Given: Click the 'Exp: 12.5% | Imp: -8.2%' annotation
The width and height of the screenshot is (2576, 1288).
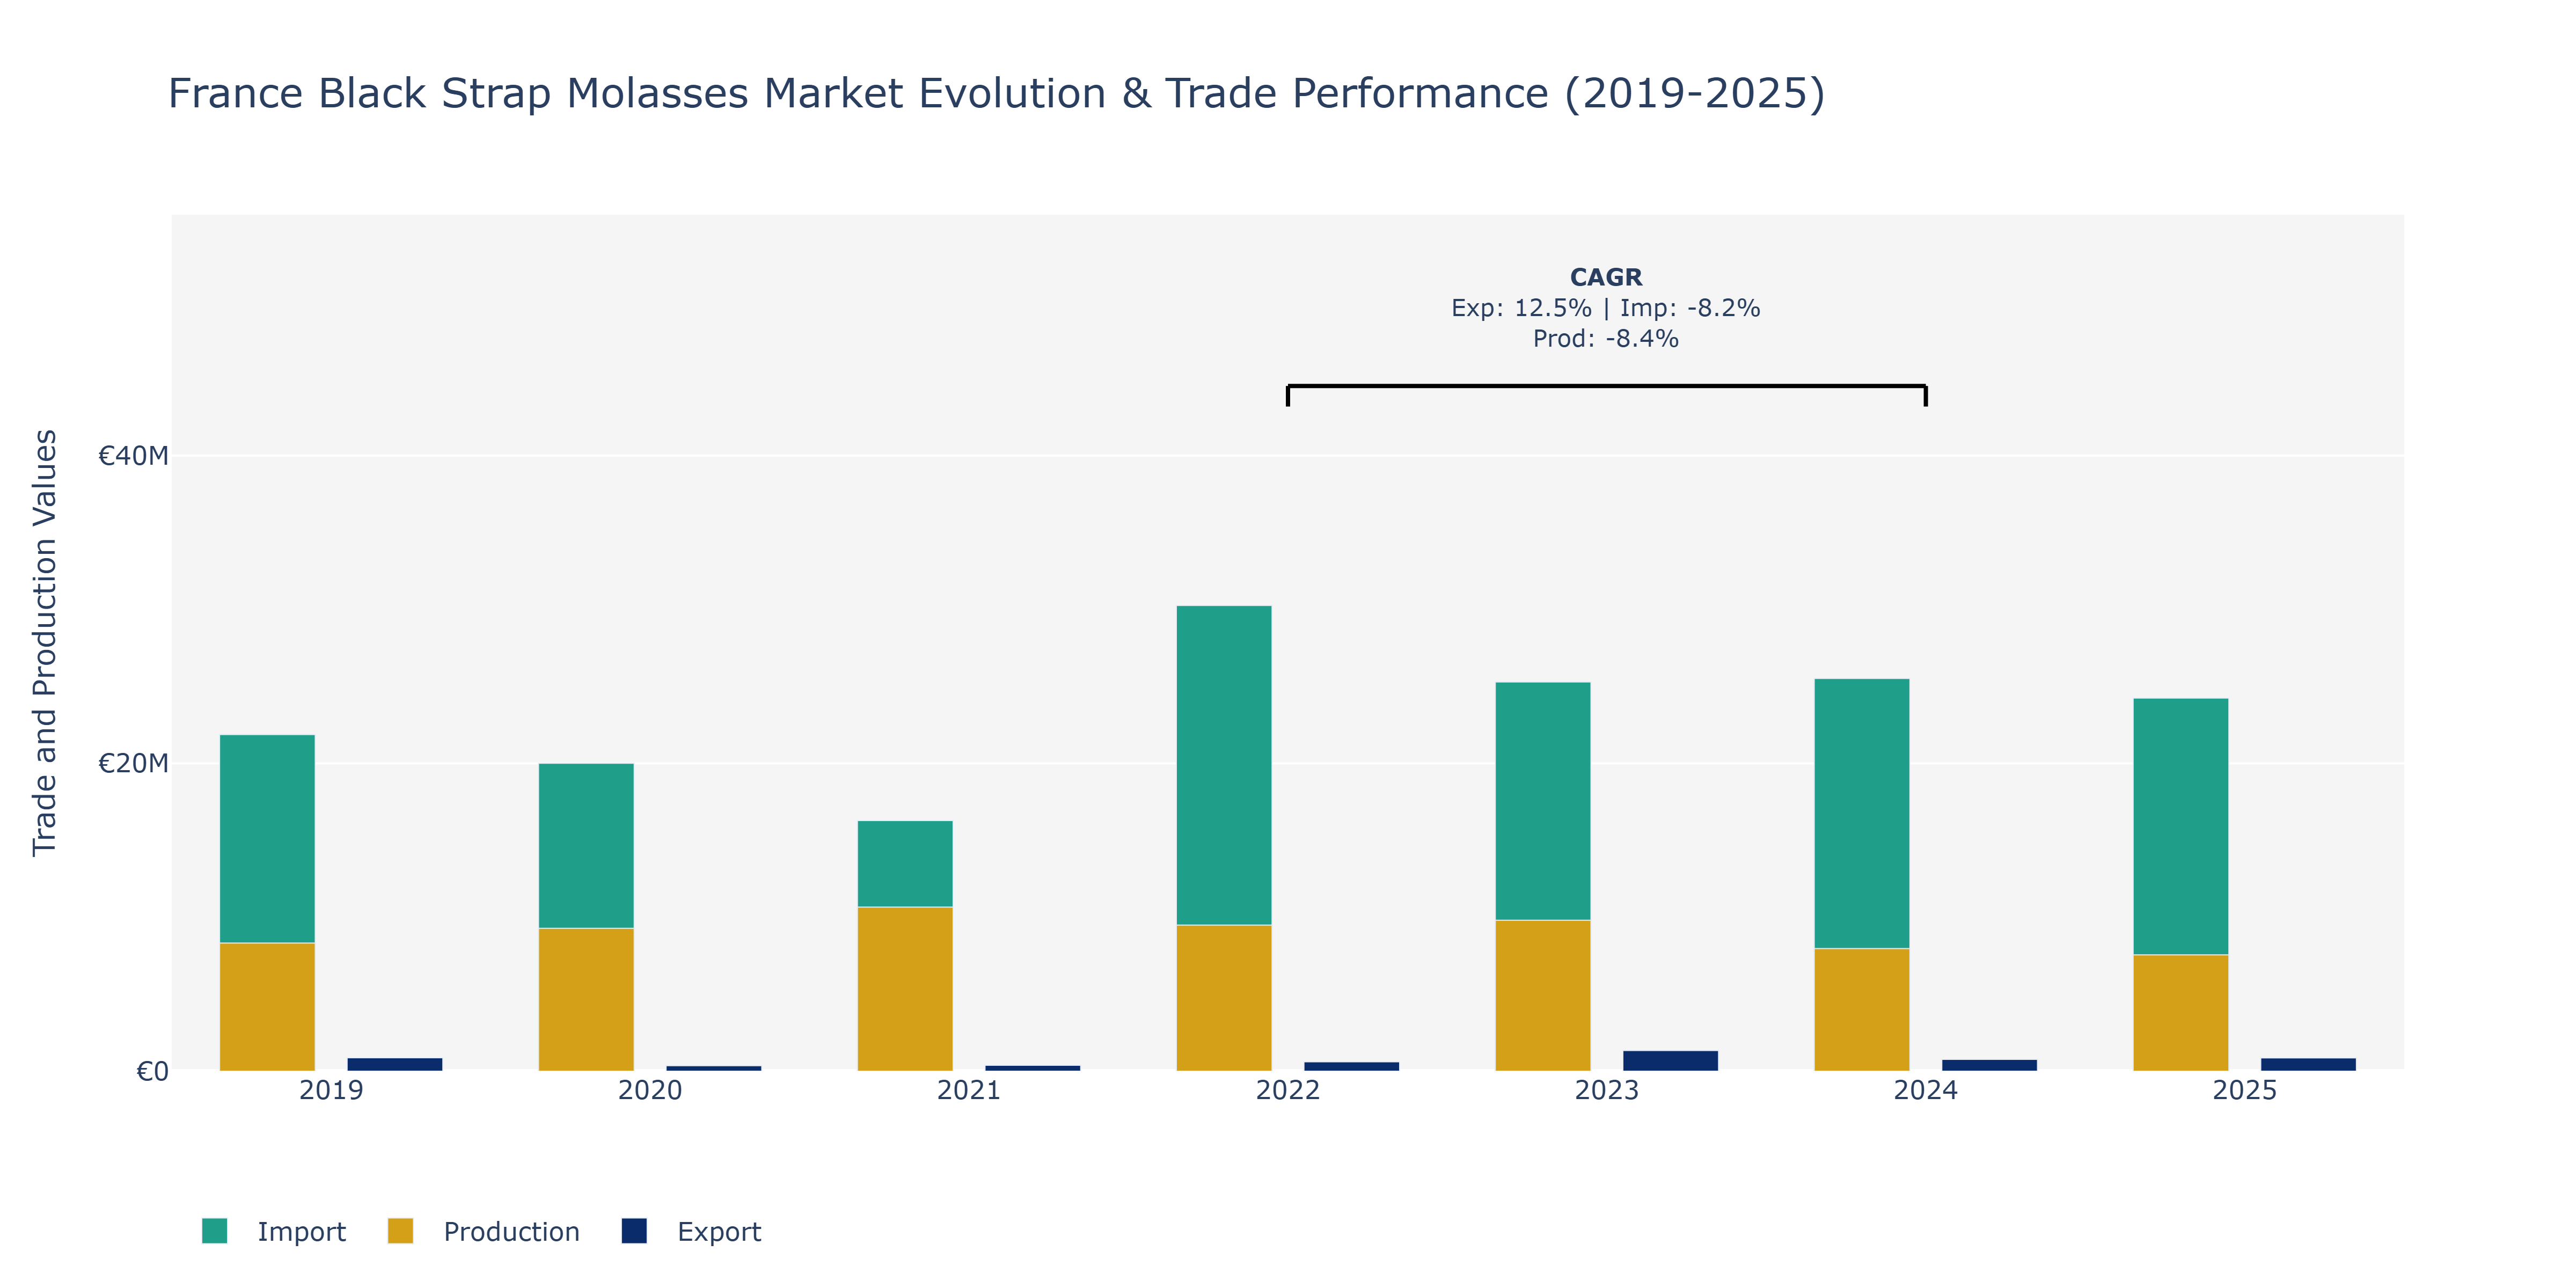Looking at the screenshot, I should pos(1606,308).
